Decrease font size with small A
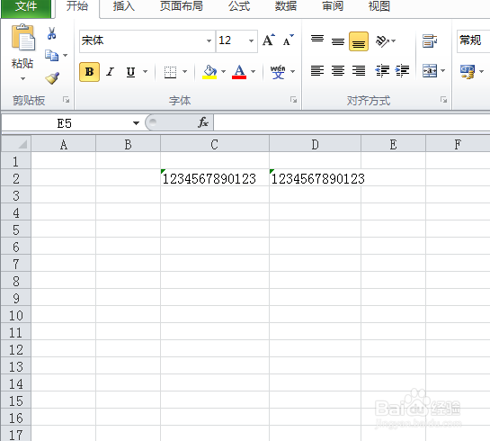 click(x=288, y=40)
